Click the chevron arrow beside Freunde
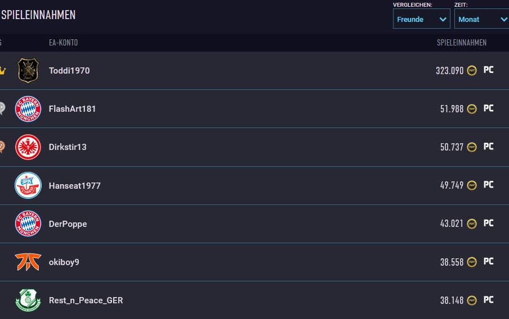Image resolution: width=509 pixels, height=319 pixels. 443,20
